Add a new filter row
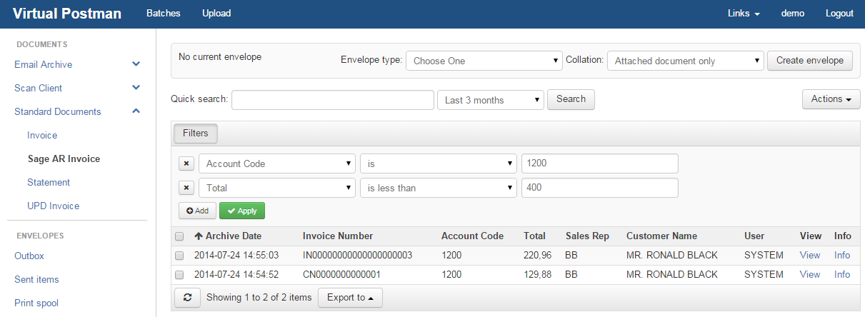The image size is (865, 317). pyautogui.click(x=197, y=211)
